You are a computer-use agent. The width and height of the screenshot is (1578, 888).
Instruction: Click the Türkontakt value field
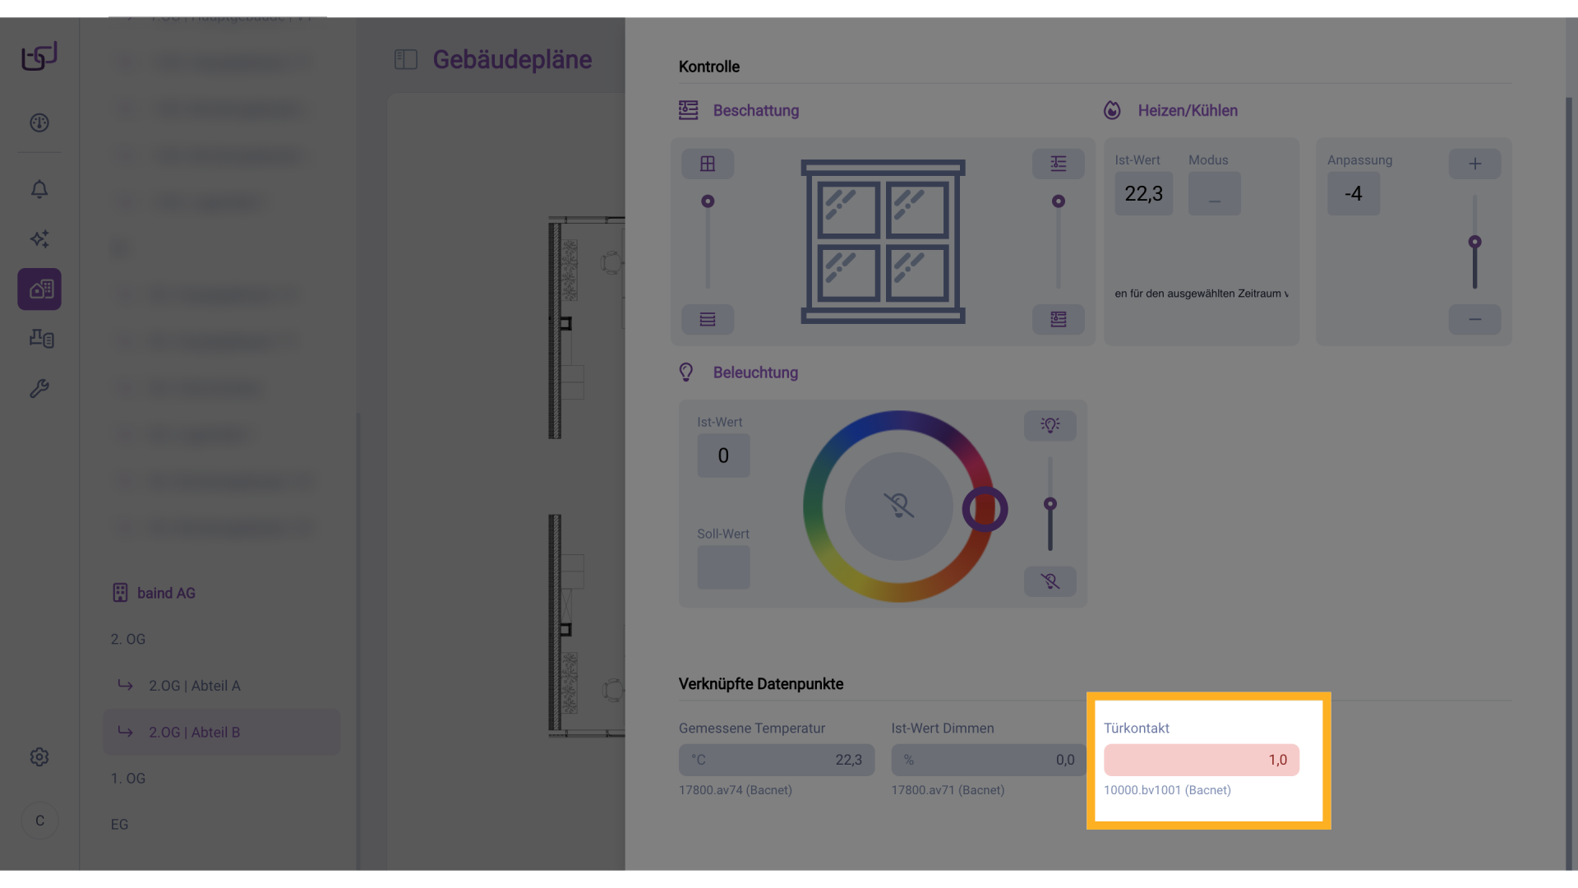[x=1201, y=760]
